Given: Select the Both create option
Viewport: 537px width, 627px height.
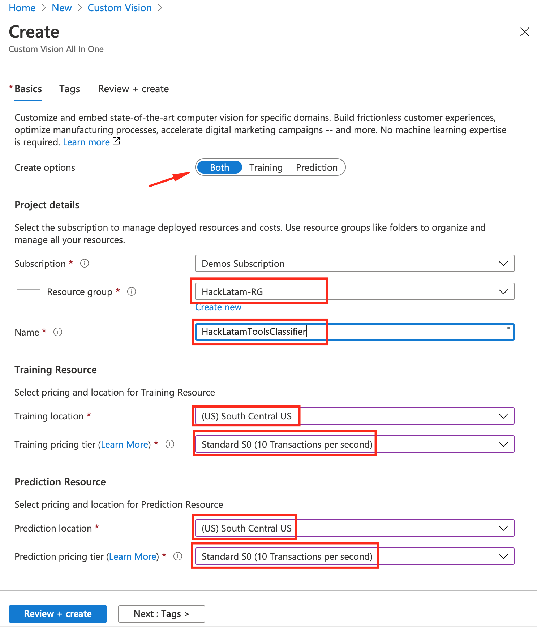Looking at the screenshot, I should tap(219, 167).
